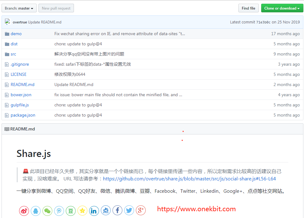Viewport: 304px width, 218px height.
Task: Click the yellow star favorites icon
Action: 82,211
